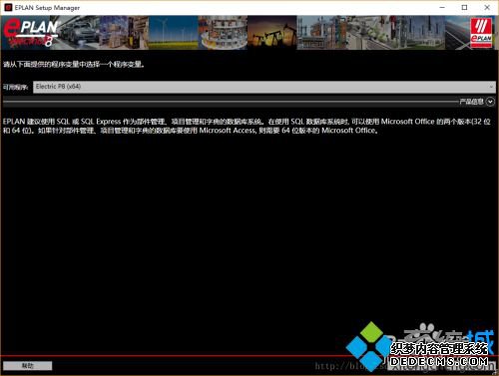Click the red EPLAN badge at banner right
This screenshot has width=499, height=376.
tap(481, 33)
